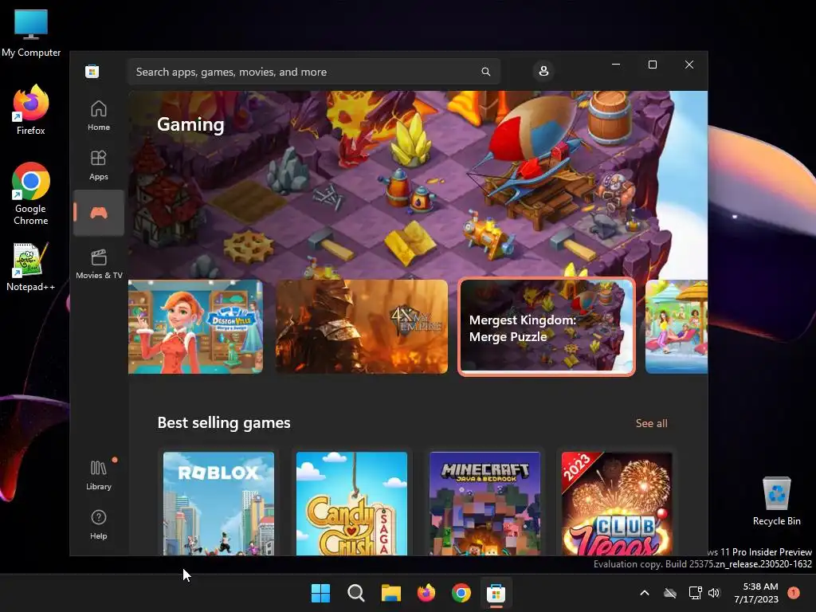Click the Best selling games heading
The image size is (816, 612).
click(x=224, y=422)
